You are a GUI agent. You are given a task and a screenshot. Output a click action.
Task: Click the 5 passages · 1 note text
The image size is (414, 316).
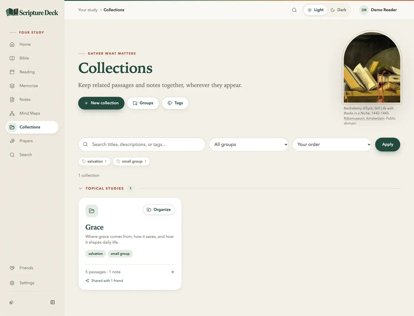coord(103,272)
